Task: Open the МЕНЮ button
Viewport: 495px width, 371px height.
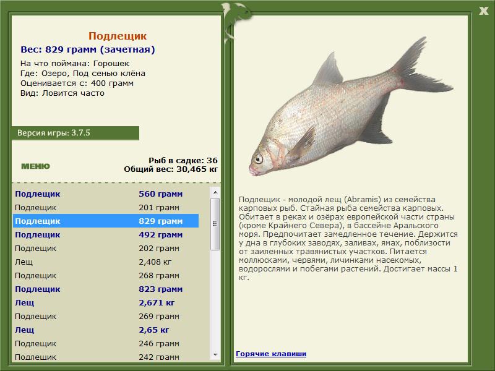Action: (35, 166)
